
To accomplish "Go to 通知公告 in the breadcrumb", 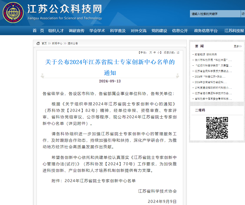I will [x=73, y=43].
